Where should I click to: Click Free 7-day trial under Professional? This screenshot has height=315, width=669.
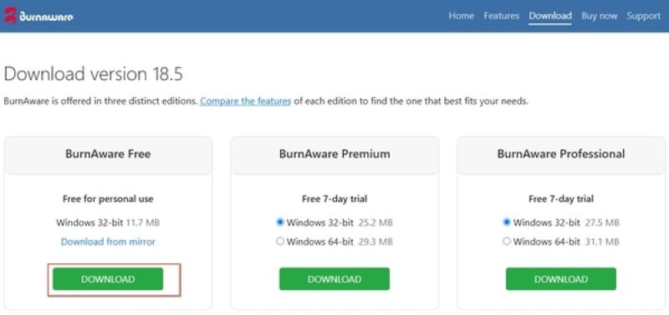tap(561, 199)
